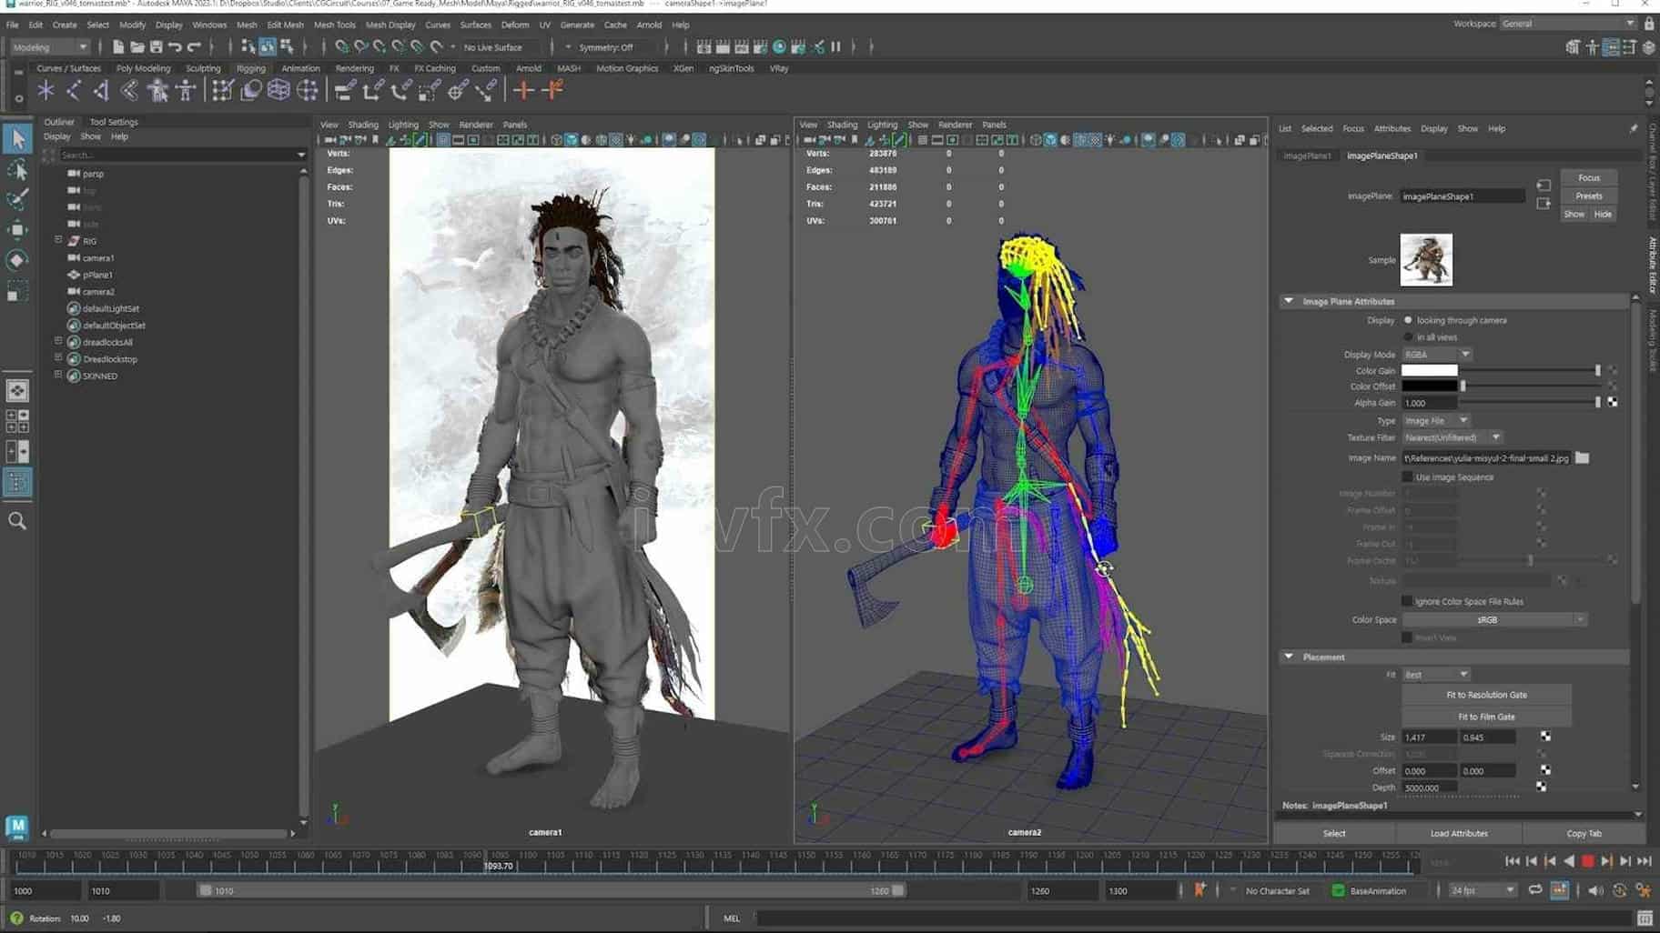The height and width of the screenshot is (933, 1660).
Task: Open the Fit Best dropdown
Action: (1436, 675)
